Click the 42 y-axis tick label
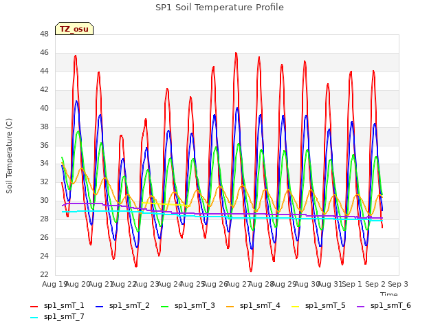Screen dimensions: 440x330 [44, 90]
